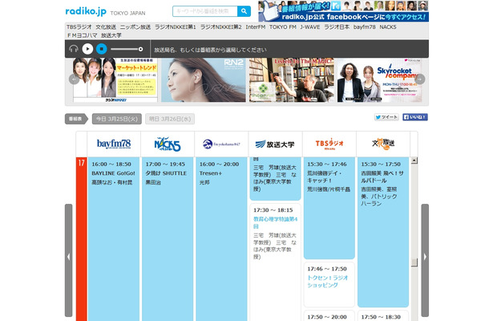Open the Listen To The MAGIC banner
The width and height of the screenshot is (489, 321).
click(291, 80)
